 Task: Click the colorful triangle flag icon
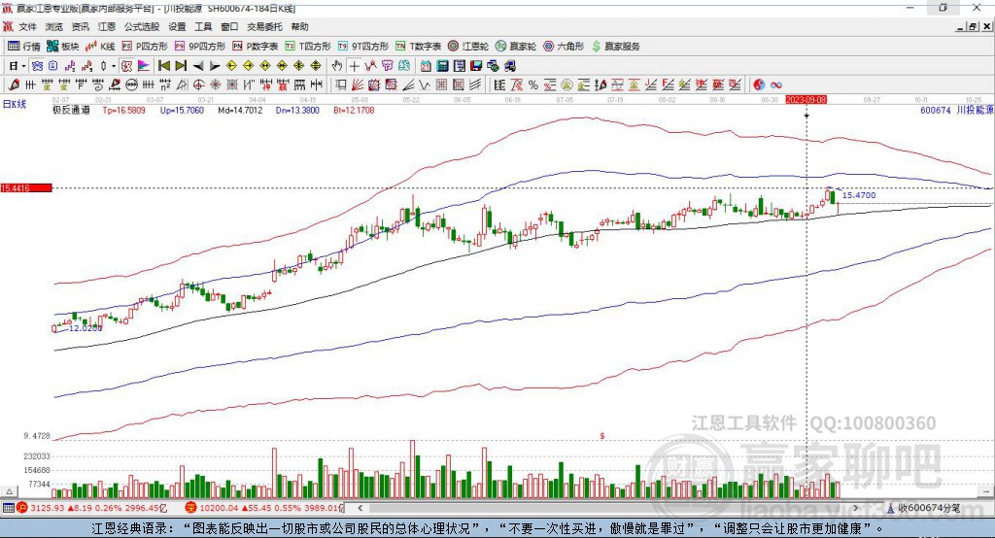pyautogui.click(x=144, y=66)
